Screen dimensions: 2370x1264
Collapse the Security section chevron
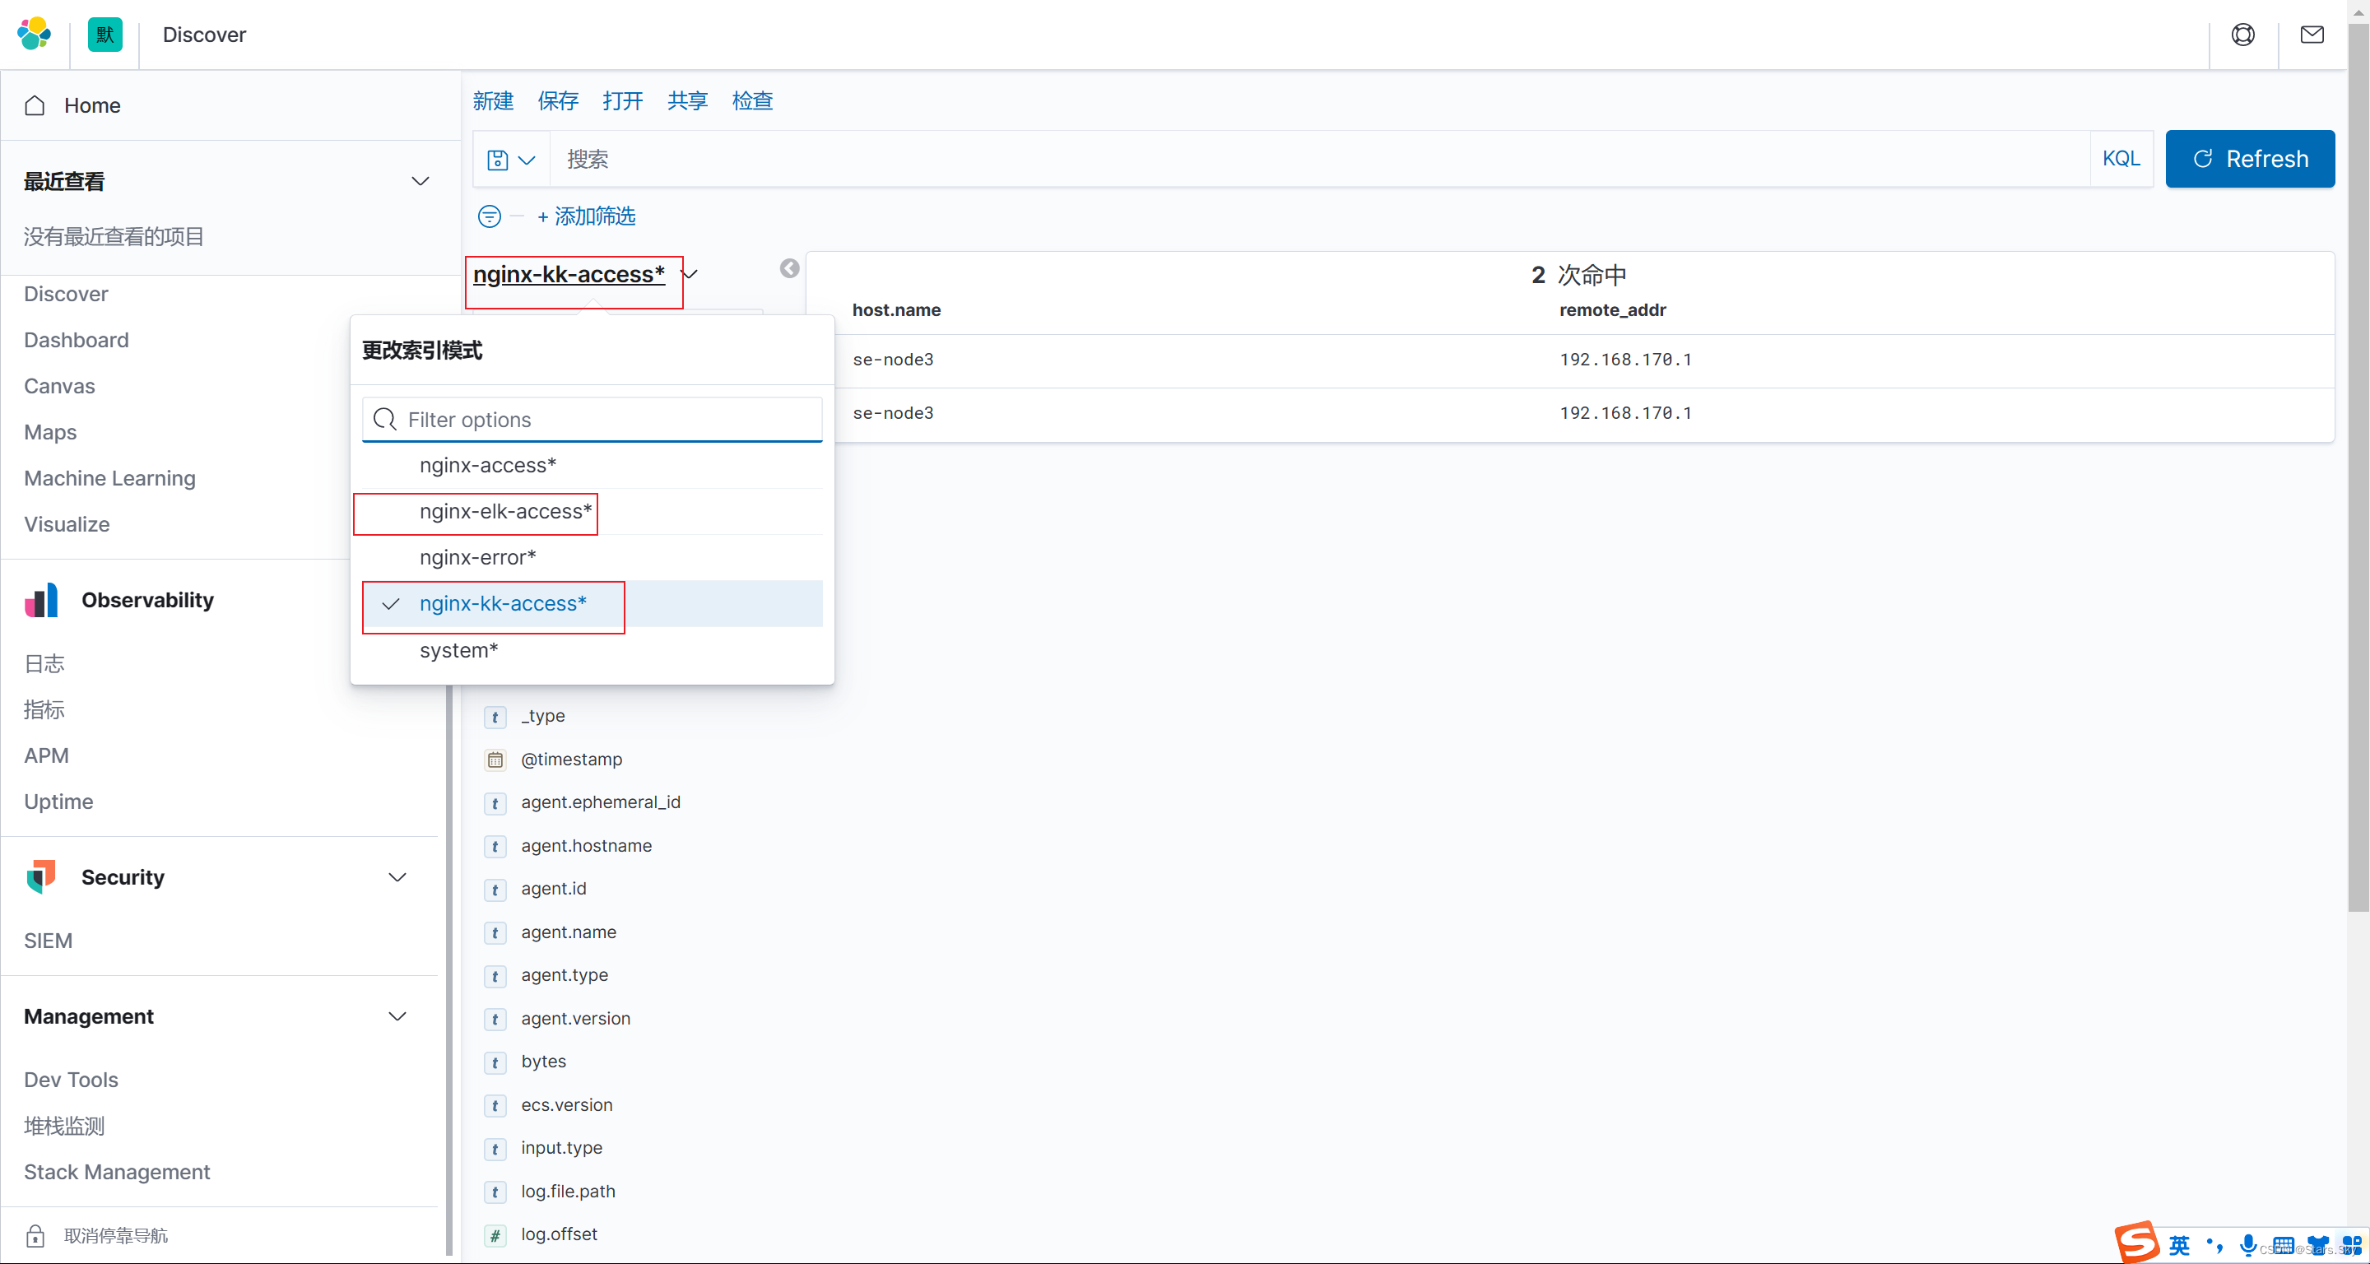pyautogui.click(x=397, y=876)
